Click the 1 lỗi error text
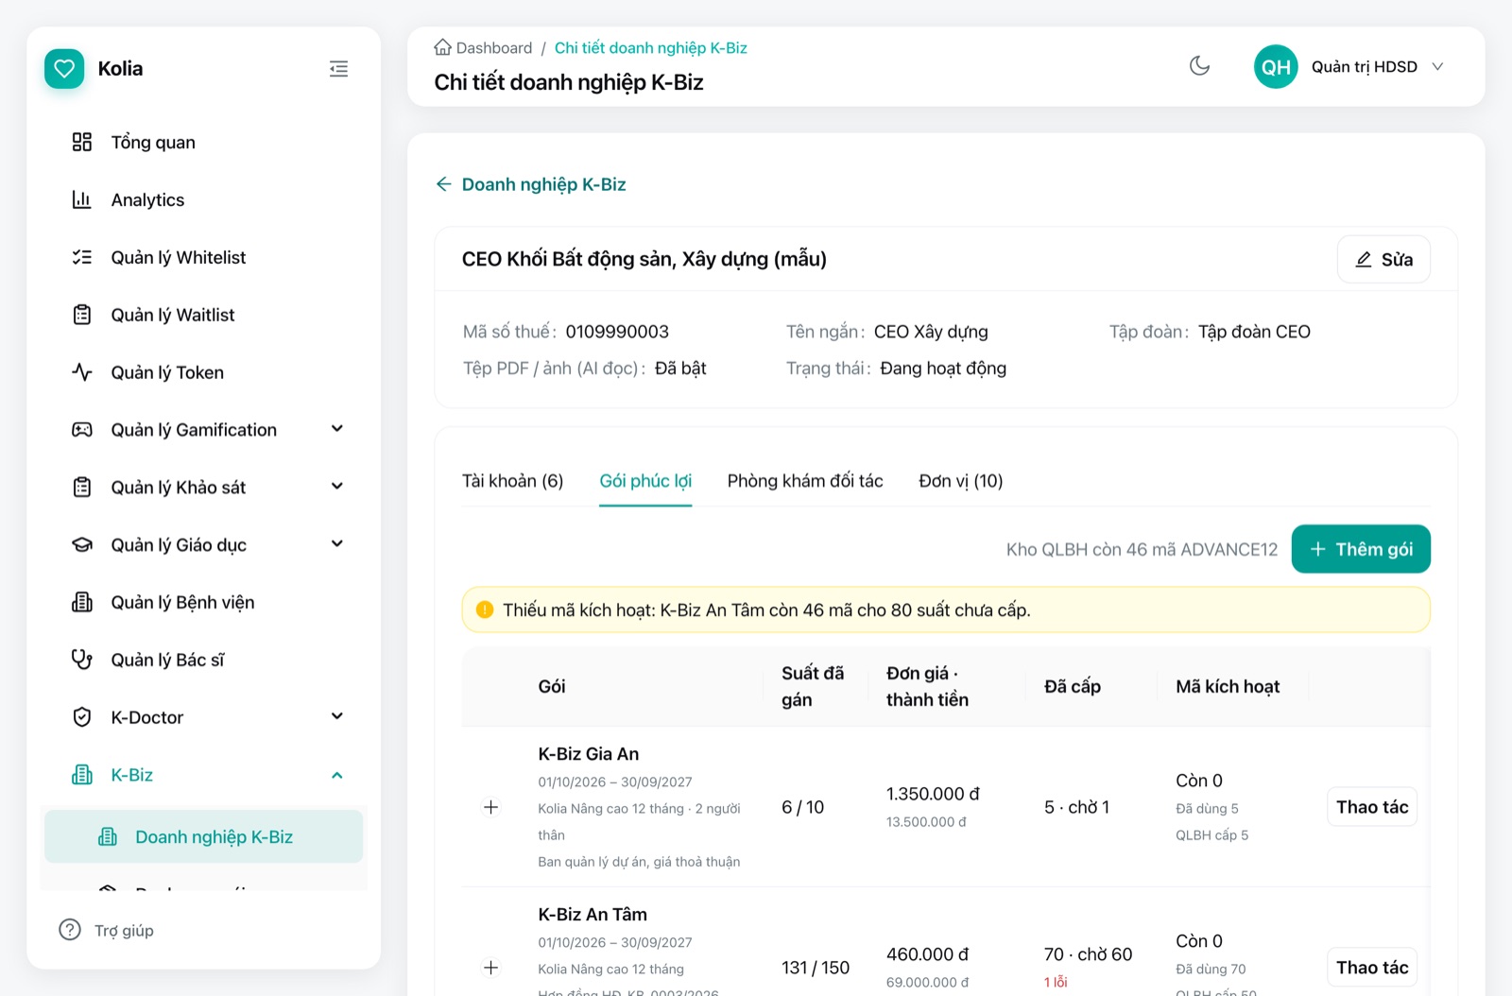 coord(1056,982)
